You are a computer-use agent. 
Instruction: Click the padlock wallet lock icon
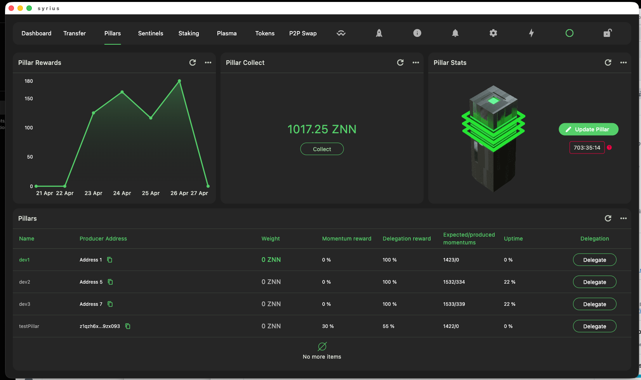click(x=607, y=33)
